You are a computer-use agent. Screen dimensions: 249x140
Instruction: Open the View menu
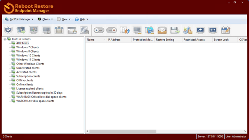coord(64,19)
